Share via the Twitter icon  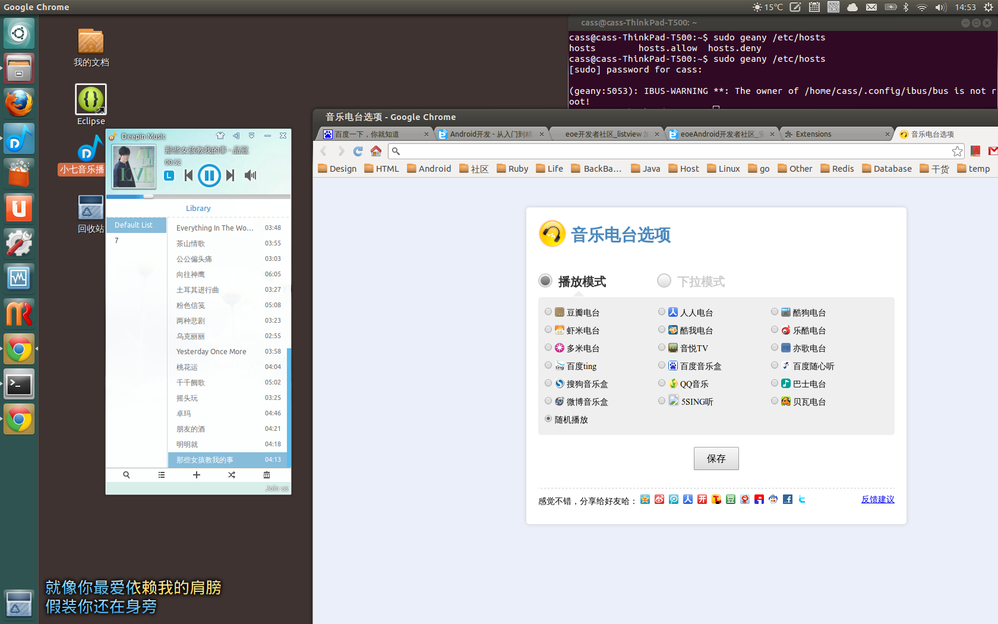pyautogui.click(x=802, y=499)
